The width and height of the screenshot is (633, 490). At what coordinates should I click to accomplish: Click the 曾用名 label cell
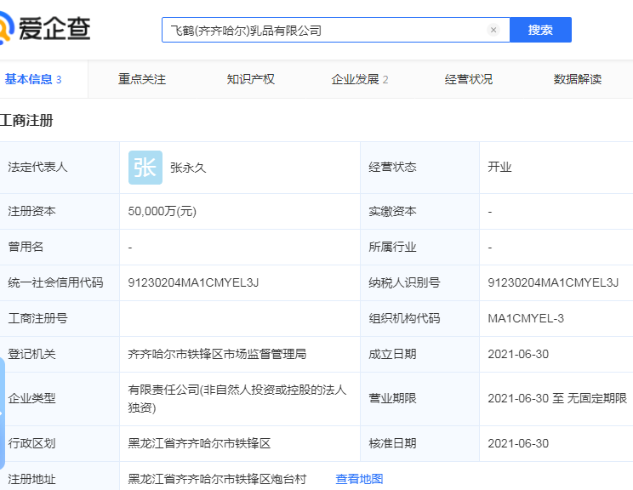[x=60, y=247]
